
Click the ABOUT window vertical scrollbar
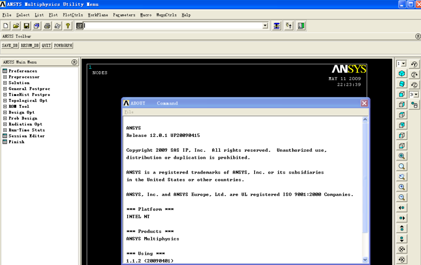coord(365,177)
